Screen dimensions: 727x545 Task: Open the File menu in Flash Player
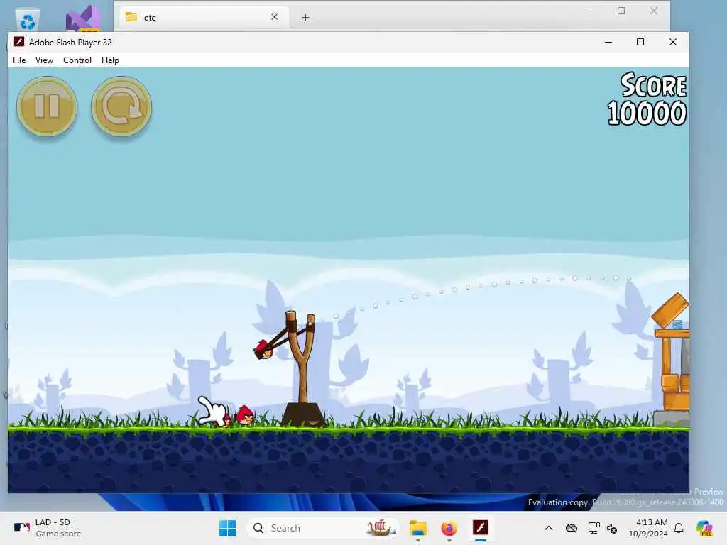pos(19,60)
